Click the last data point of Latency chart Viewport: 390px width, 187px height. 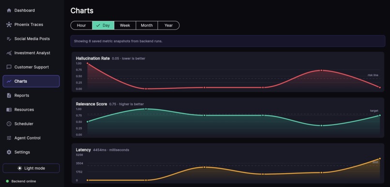380,158
